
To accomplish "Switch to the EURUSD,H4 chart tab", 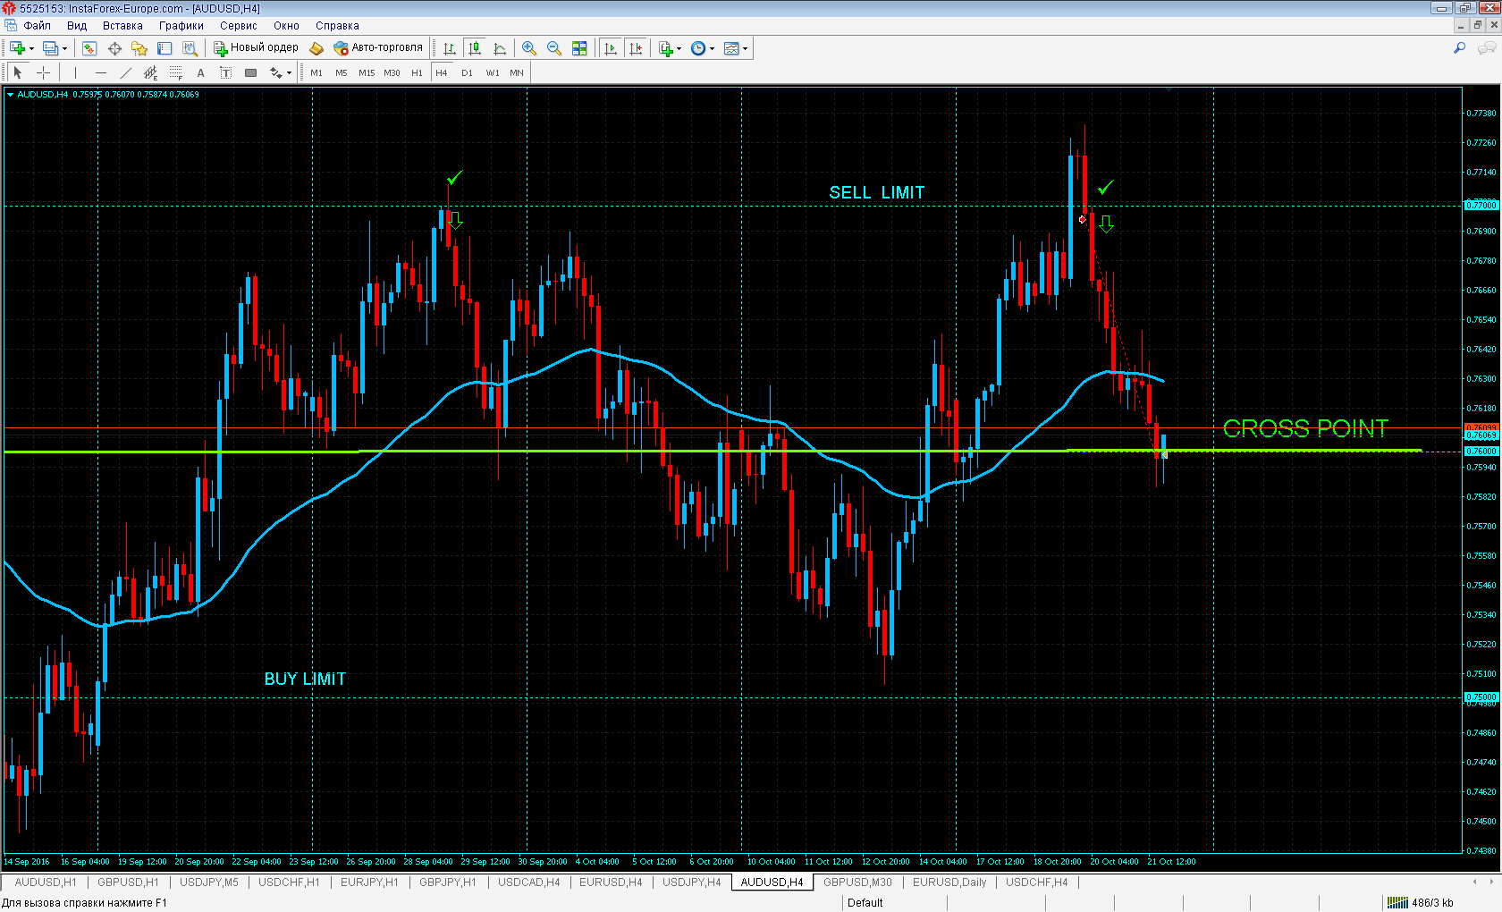I will click(x=611, y=882).
